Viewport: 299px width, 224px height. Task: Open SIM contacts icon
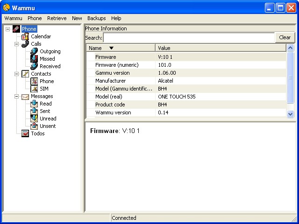(x=34, y=89)
